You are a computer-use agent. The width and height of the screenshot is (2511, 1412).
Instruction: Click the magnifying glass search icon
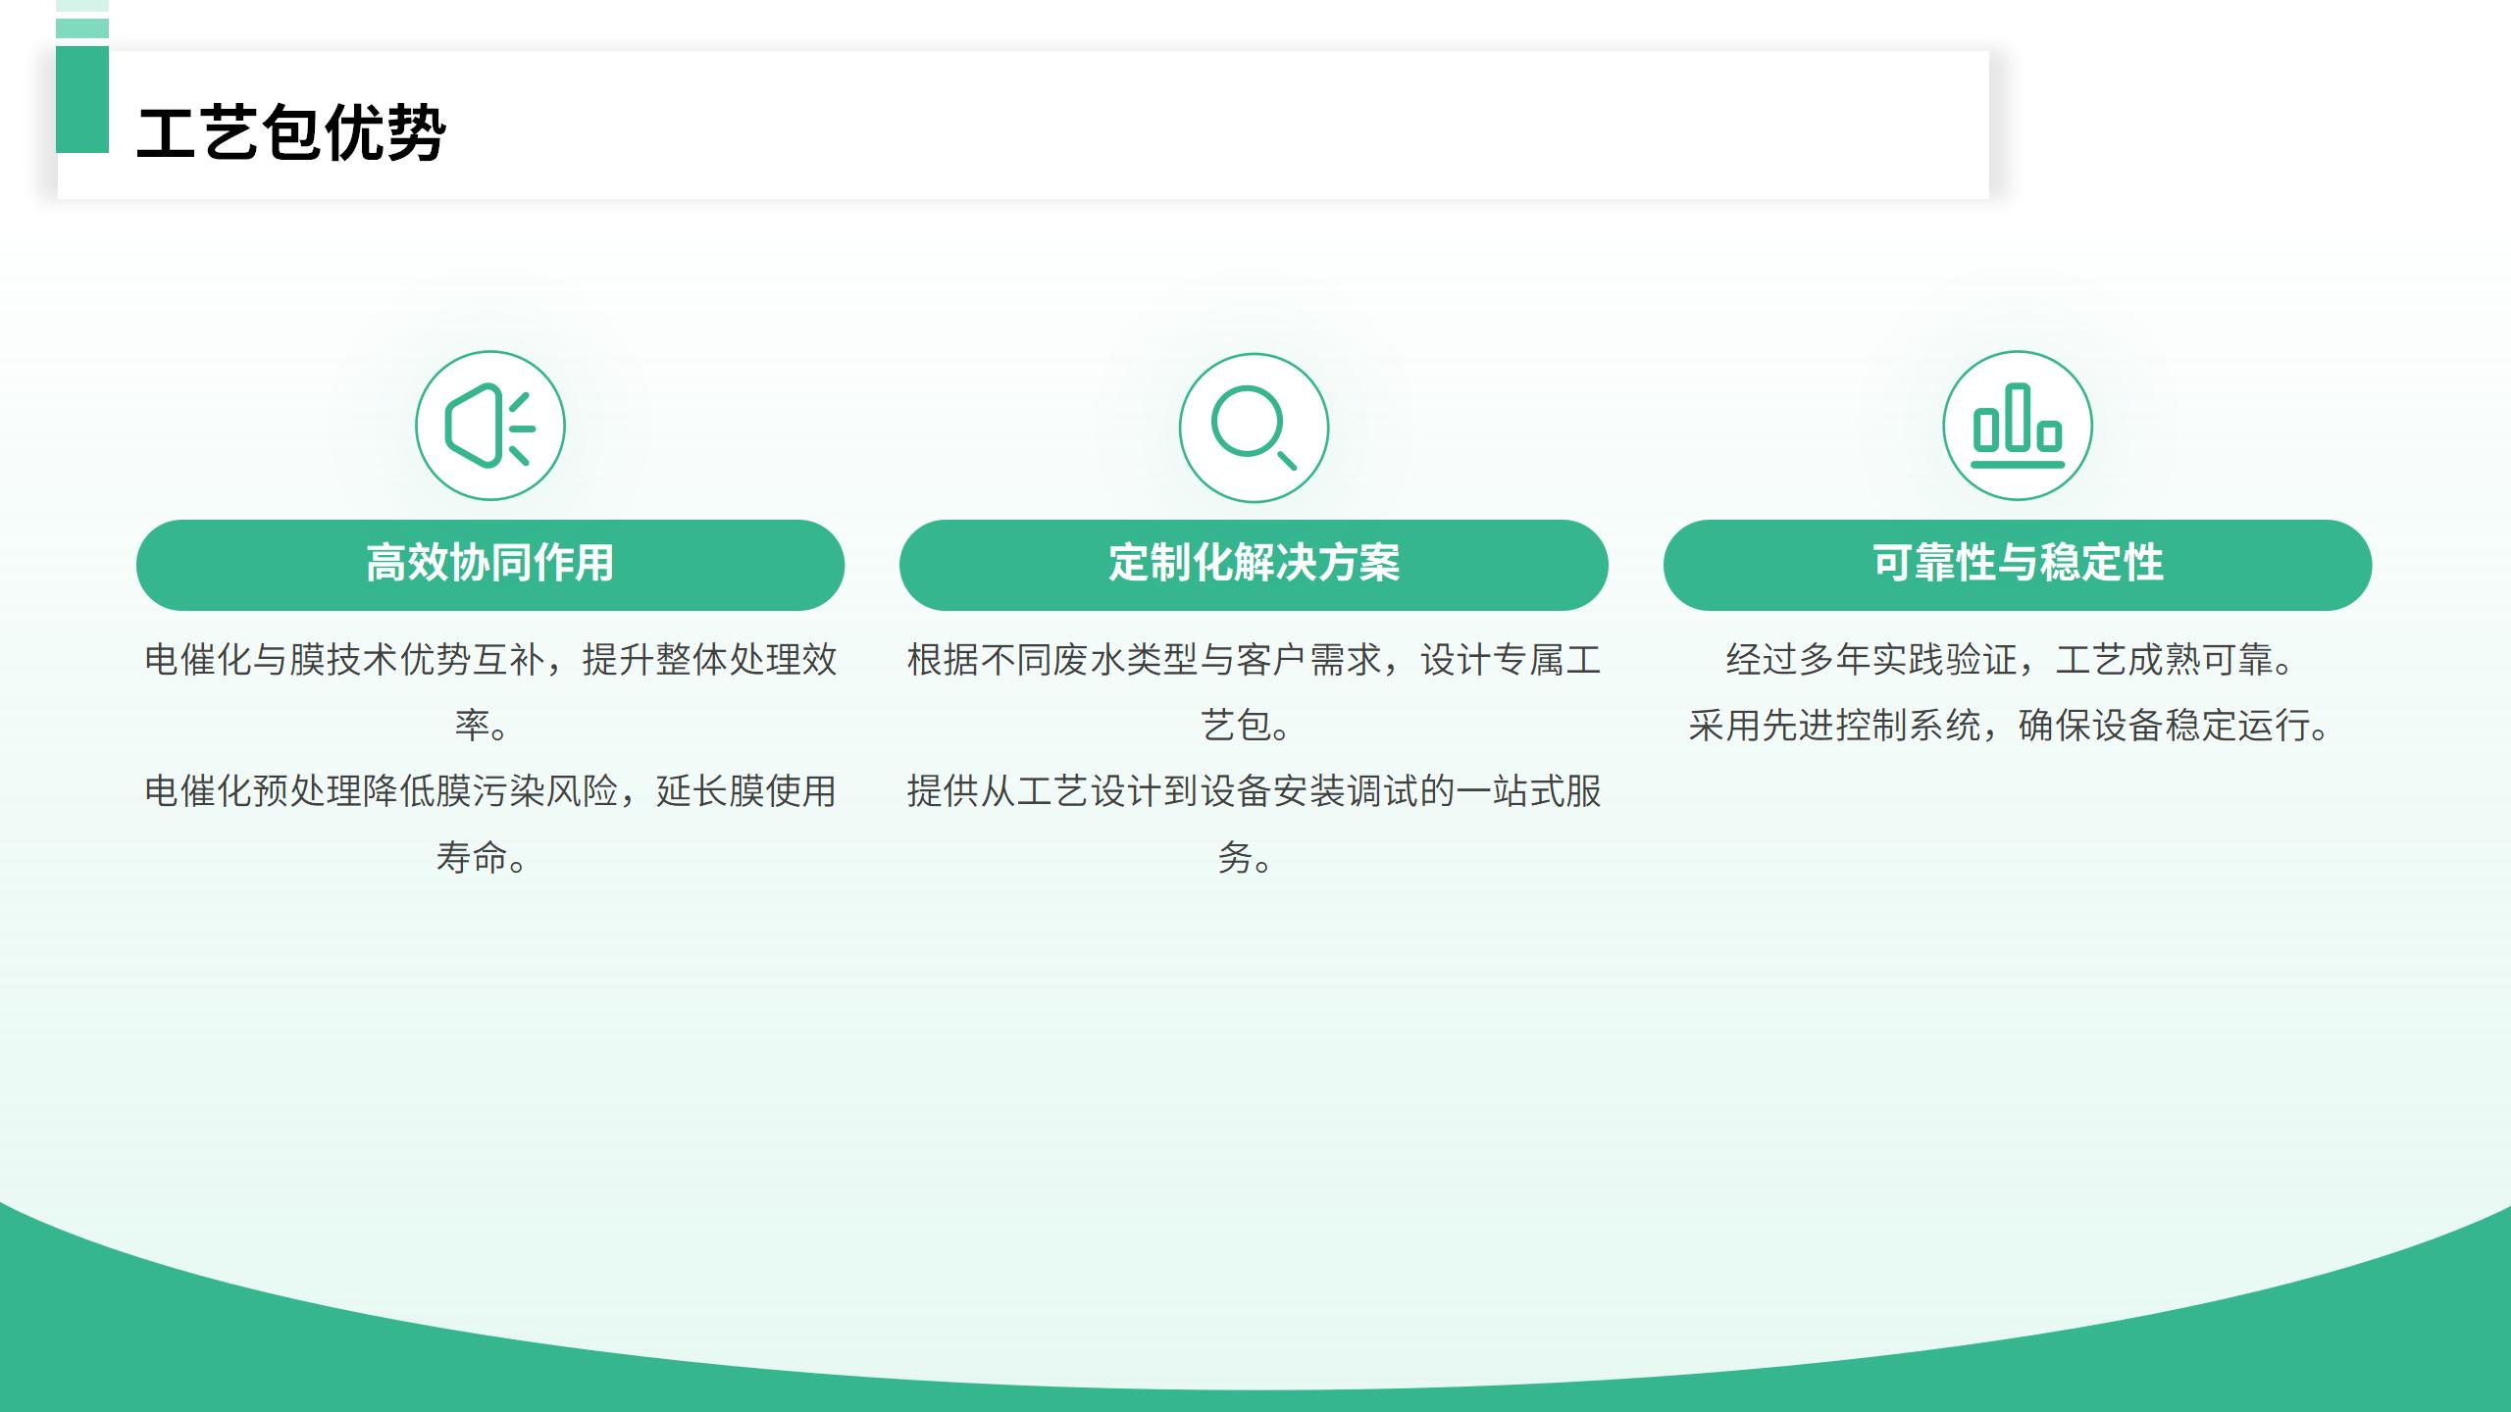pos(1253,428)
